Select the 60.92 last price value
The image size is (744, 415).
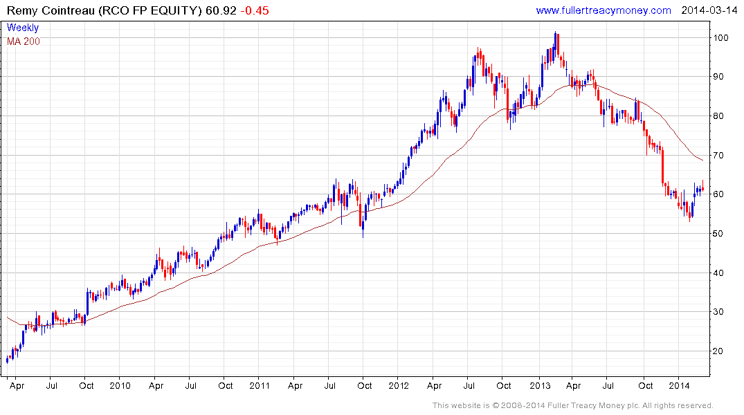coord(221,10)
